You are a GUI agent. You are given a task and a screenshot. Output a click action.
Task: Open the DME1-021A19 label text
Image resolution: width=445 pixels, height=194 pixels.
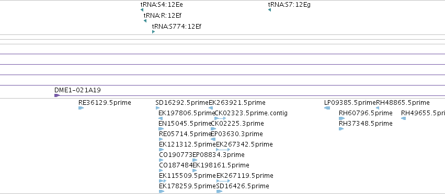coord(77,90)
